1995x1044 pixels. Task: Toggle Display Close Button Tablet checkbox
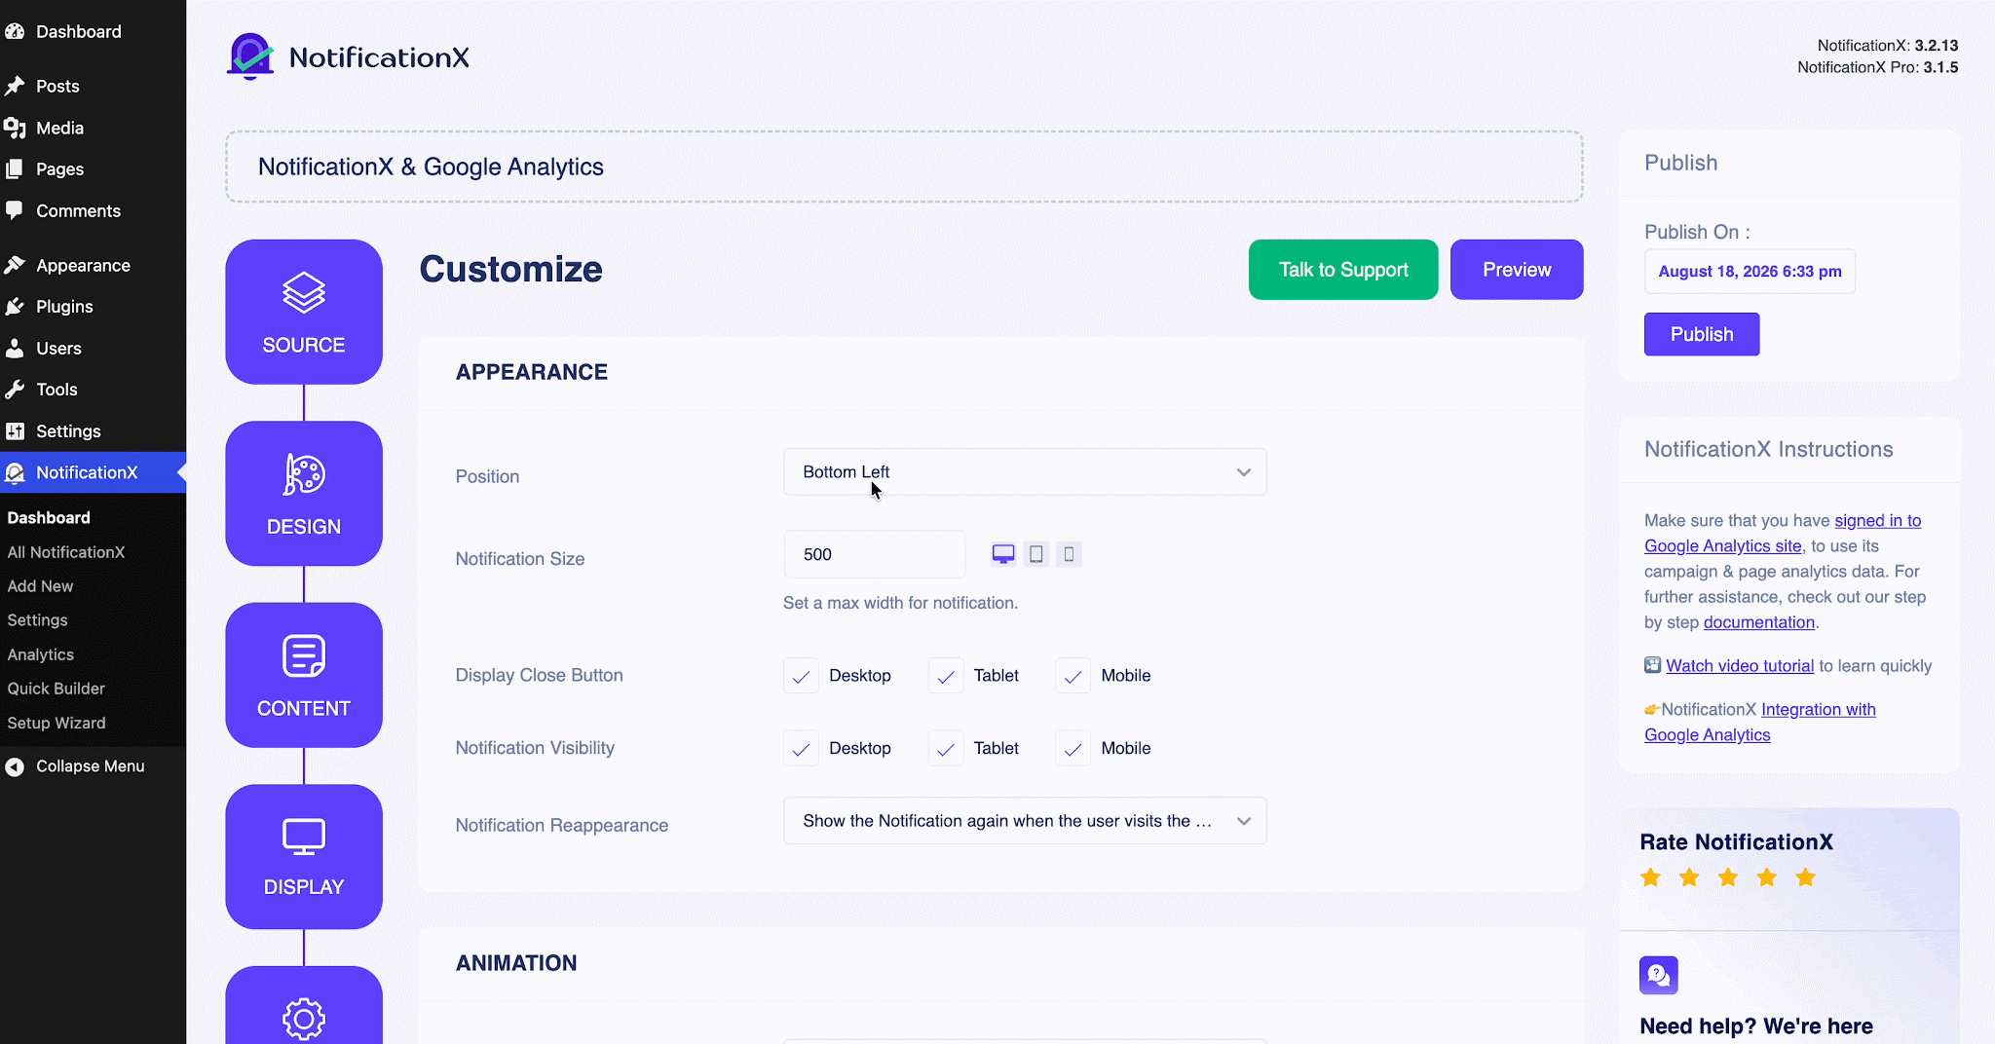click(x=946, y=676)
